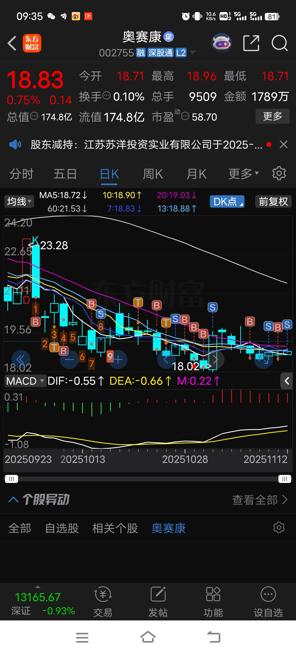Tap 换手 info icon
Viewport: 296px width, 655px height.
tap(107, 96)
